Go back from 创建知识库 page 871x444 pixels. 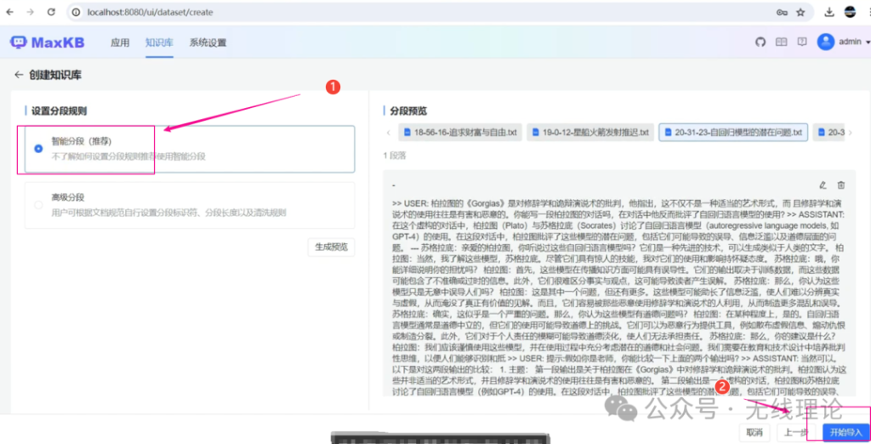pos(19,75)
